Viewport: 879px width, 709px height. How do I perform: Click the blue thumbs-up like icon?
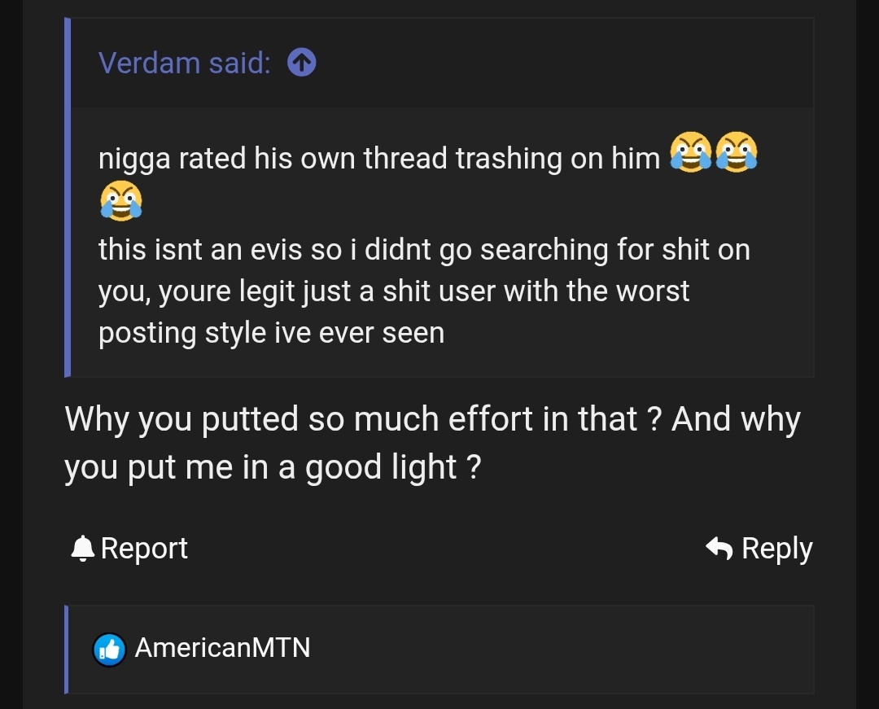click(109, 649)
